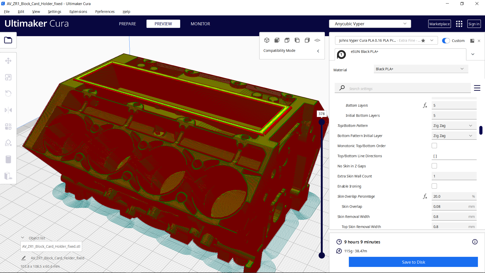This screenshot has width=485, height=273.
Task: Select the Scale tool
Action: coord(8,77)
